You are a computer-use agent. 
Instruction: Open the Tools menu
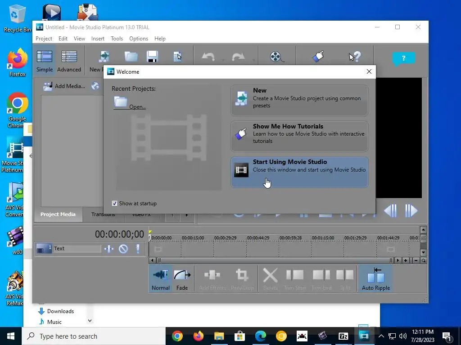point(117,39)
